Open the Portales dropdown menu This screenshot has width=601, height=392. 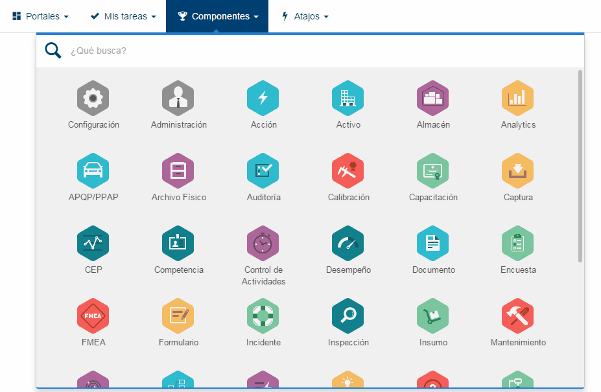point(41,16)
